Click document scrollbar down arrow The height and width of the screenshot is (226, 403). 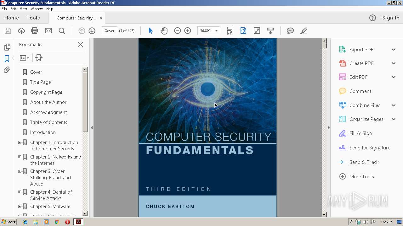coord(324,215)
